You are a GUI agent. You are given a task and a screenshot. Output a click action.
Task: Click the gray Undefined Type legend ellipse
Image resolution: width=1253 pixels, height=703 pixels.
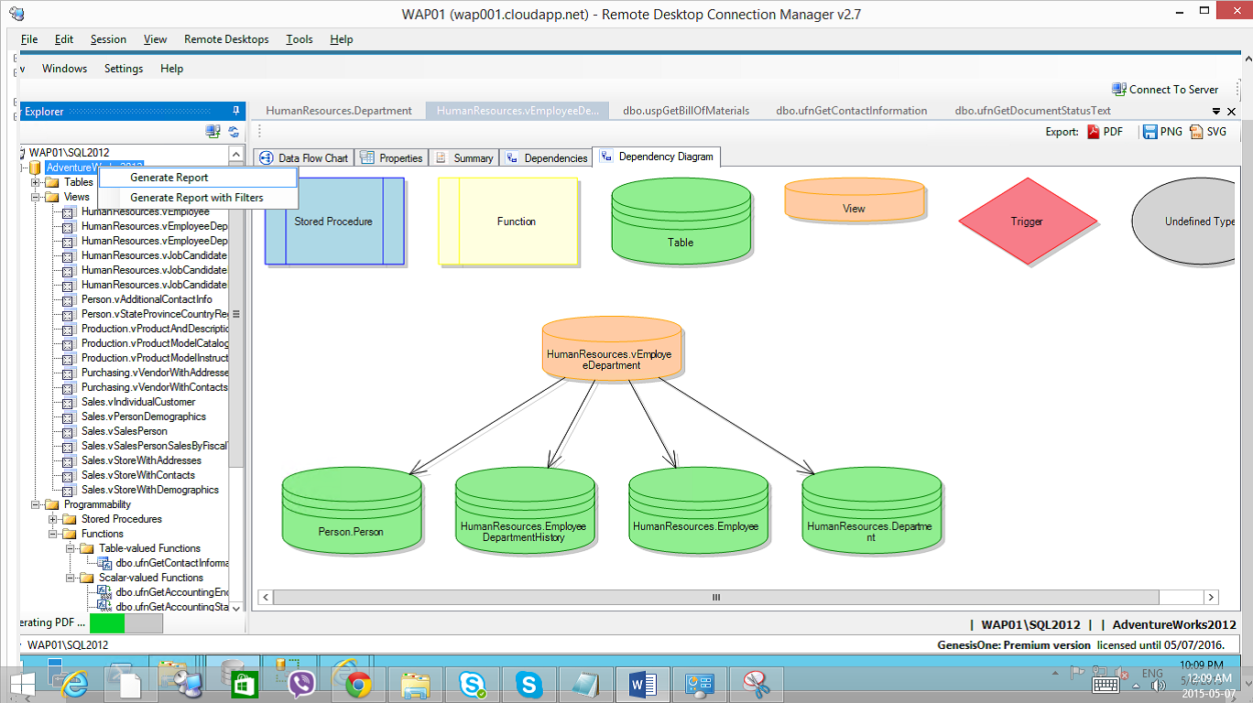coord(1184,222)
